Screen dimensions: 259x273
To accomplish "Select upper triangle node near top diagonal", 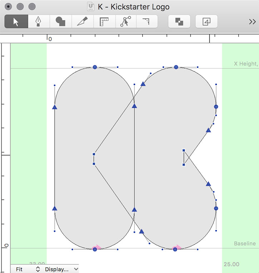I will point(143,84).
